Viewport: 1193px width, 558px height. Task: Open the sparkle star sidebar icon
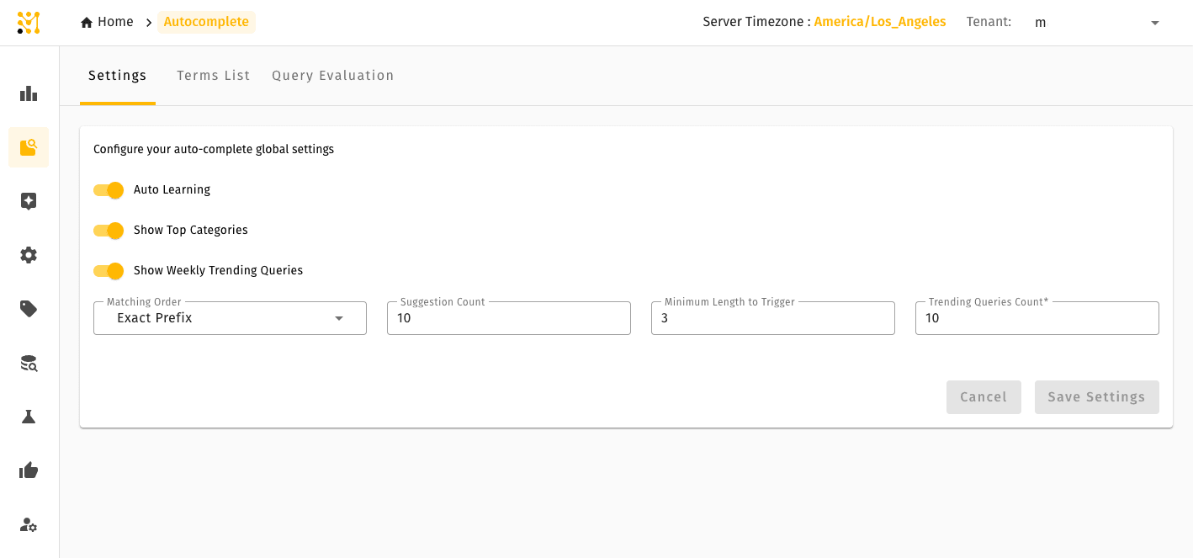coord(29,201)
